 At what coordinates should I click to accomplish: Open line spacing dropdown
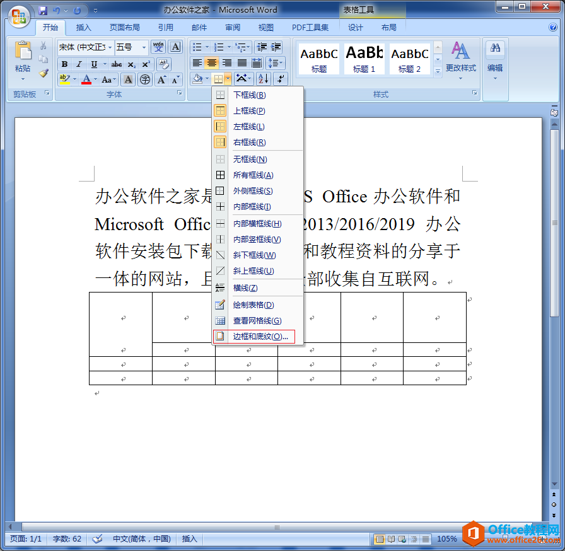pos(276,64)
